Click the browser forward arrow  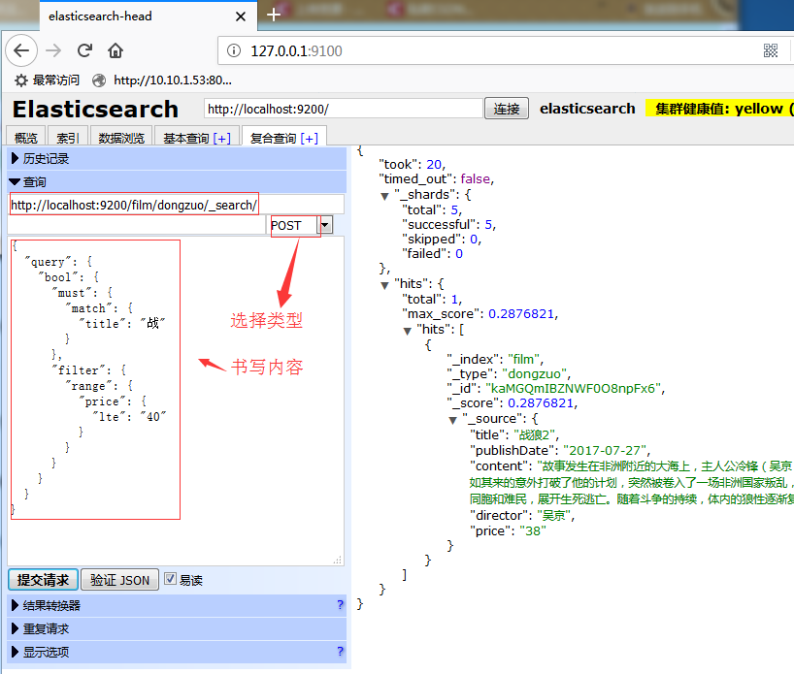coord(53,50)
